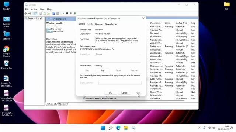The image size is (236, 132).
Task: Select ScreenCapt 11.41.23 file on desktop
Action: [x=6, y=96]
